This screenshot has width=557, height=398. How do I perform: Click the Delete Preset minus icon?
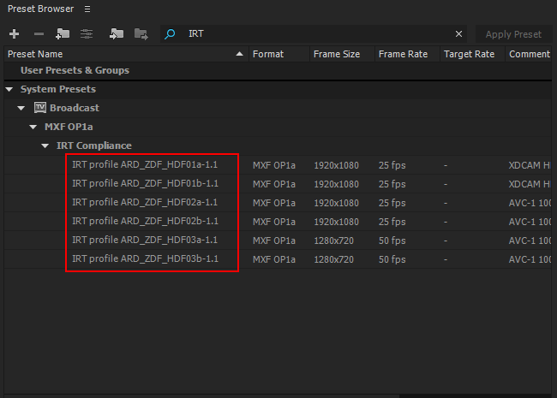tap(39, 34)
